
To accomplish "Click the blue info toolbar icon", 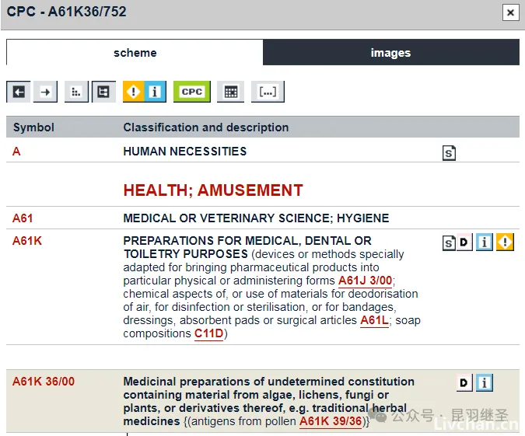I will (155, 92).
